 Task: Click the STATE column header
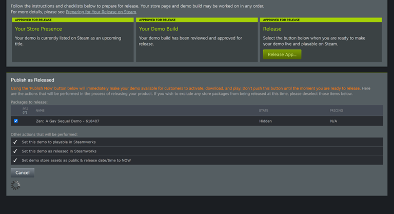click(x=263, y=110)
